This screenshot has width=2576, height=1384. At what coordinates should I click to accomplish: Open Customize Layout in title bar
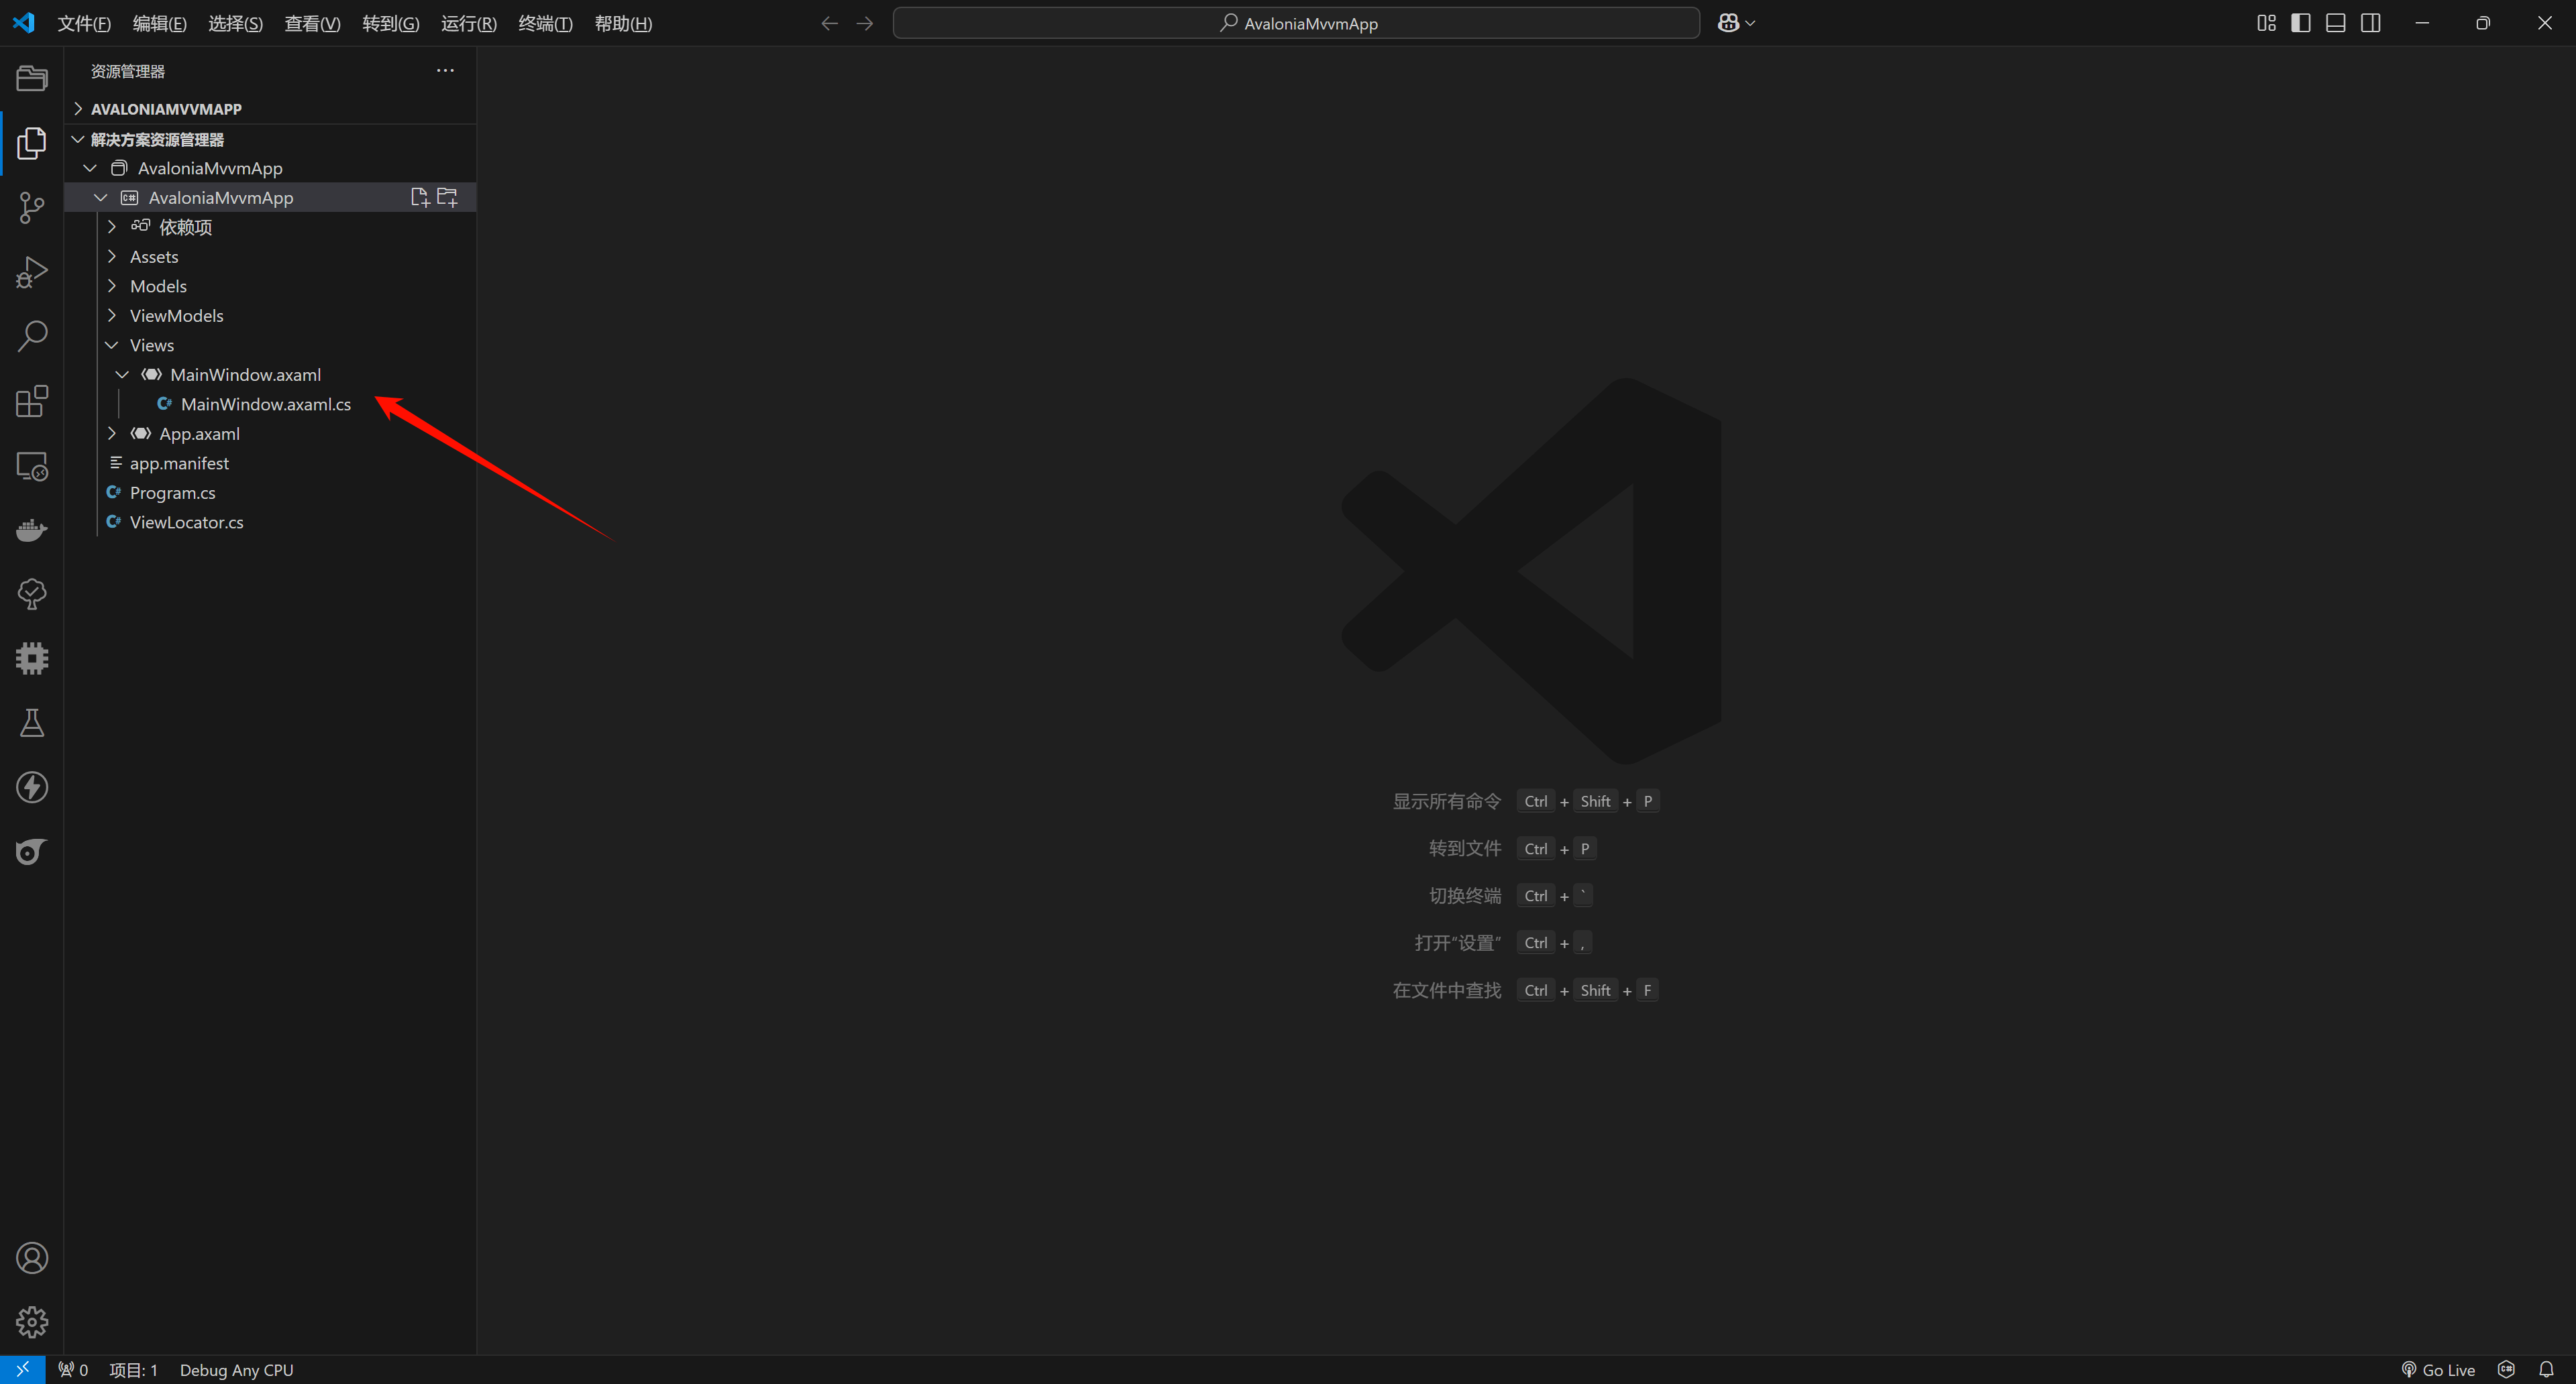click(x=2266, y=23)
